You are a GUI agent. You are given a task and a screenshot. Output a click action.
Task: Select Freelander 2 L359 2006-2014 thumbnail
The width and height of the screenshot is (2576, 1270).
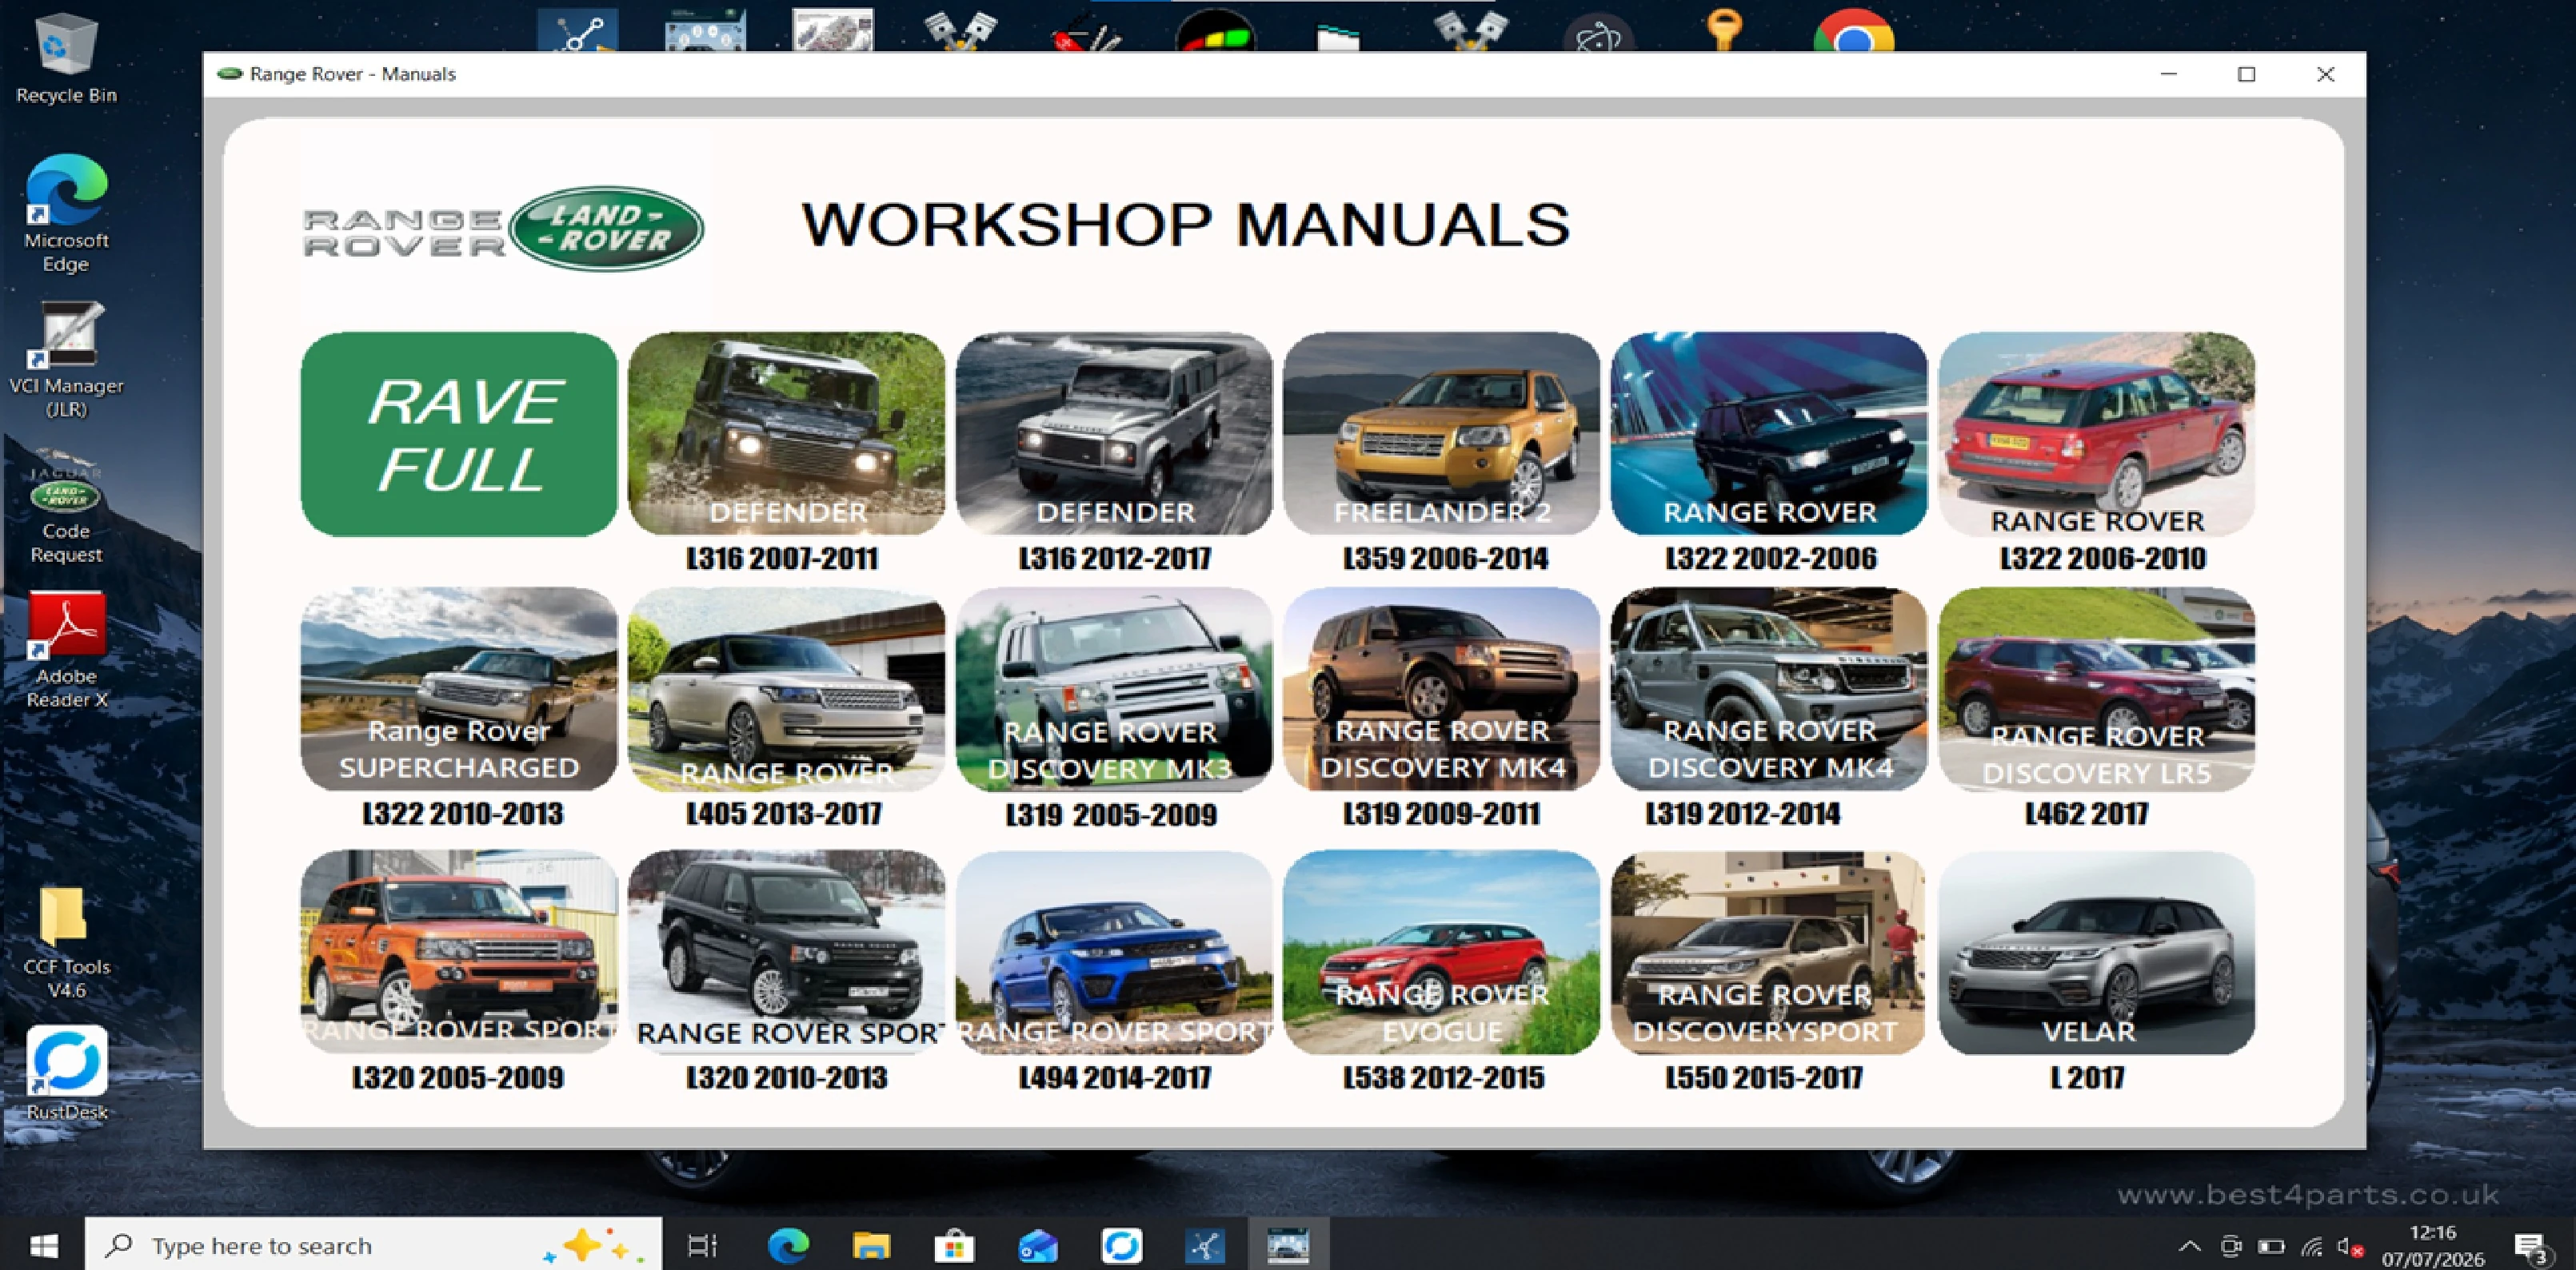[x=1442, y=435]
